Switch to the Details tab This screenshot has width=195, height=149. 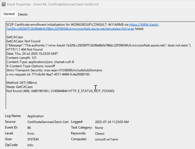23,14
